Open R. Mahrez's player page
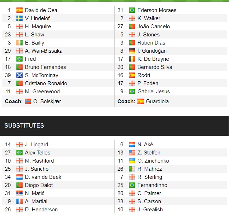Image resolution: width=229 pixels, height=217 pixels. point(150,169)
